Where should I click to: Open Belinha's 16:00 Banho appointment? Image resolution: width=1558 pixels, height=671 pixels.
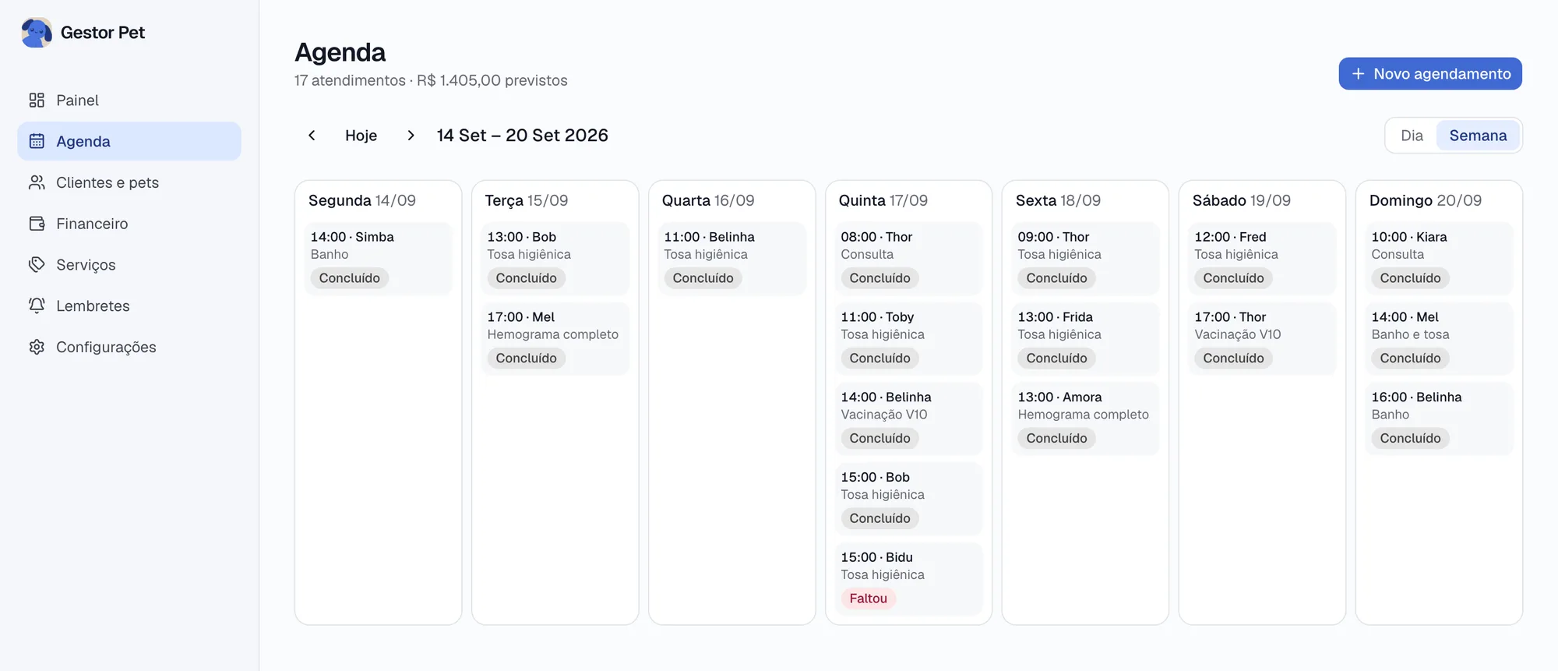(1439, 419)
